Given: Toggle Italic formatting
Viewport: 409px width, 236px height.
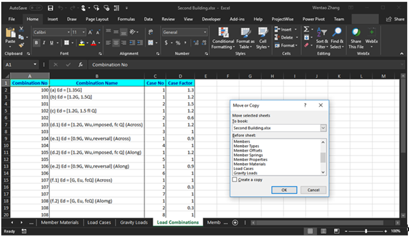Looking at the screenshot, I should coord(44,43).
